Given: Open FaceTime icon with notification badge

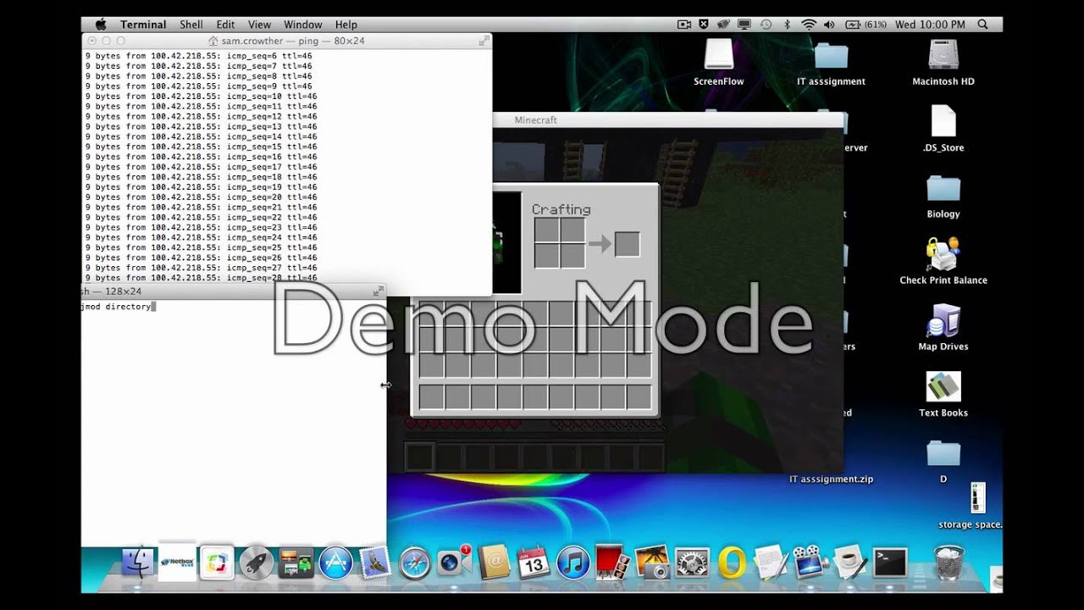Looking at the screenshot, I should tap(454, 561).
